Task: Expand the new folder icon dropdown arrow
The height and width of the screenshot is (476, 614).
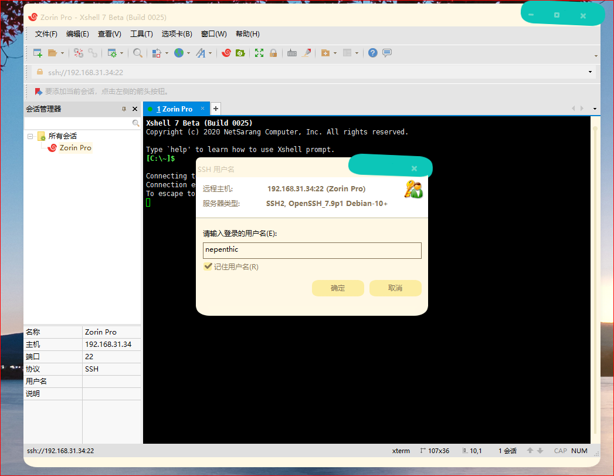Action: tap(335, 53)
